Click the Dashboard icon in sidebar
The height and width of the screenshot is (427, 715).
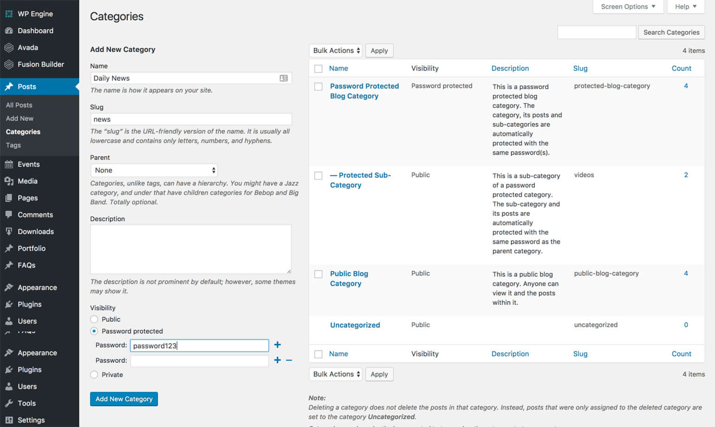pos(9,31)
